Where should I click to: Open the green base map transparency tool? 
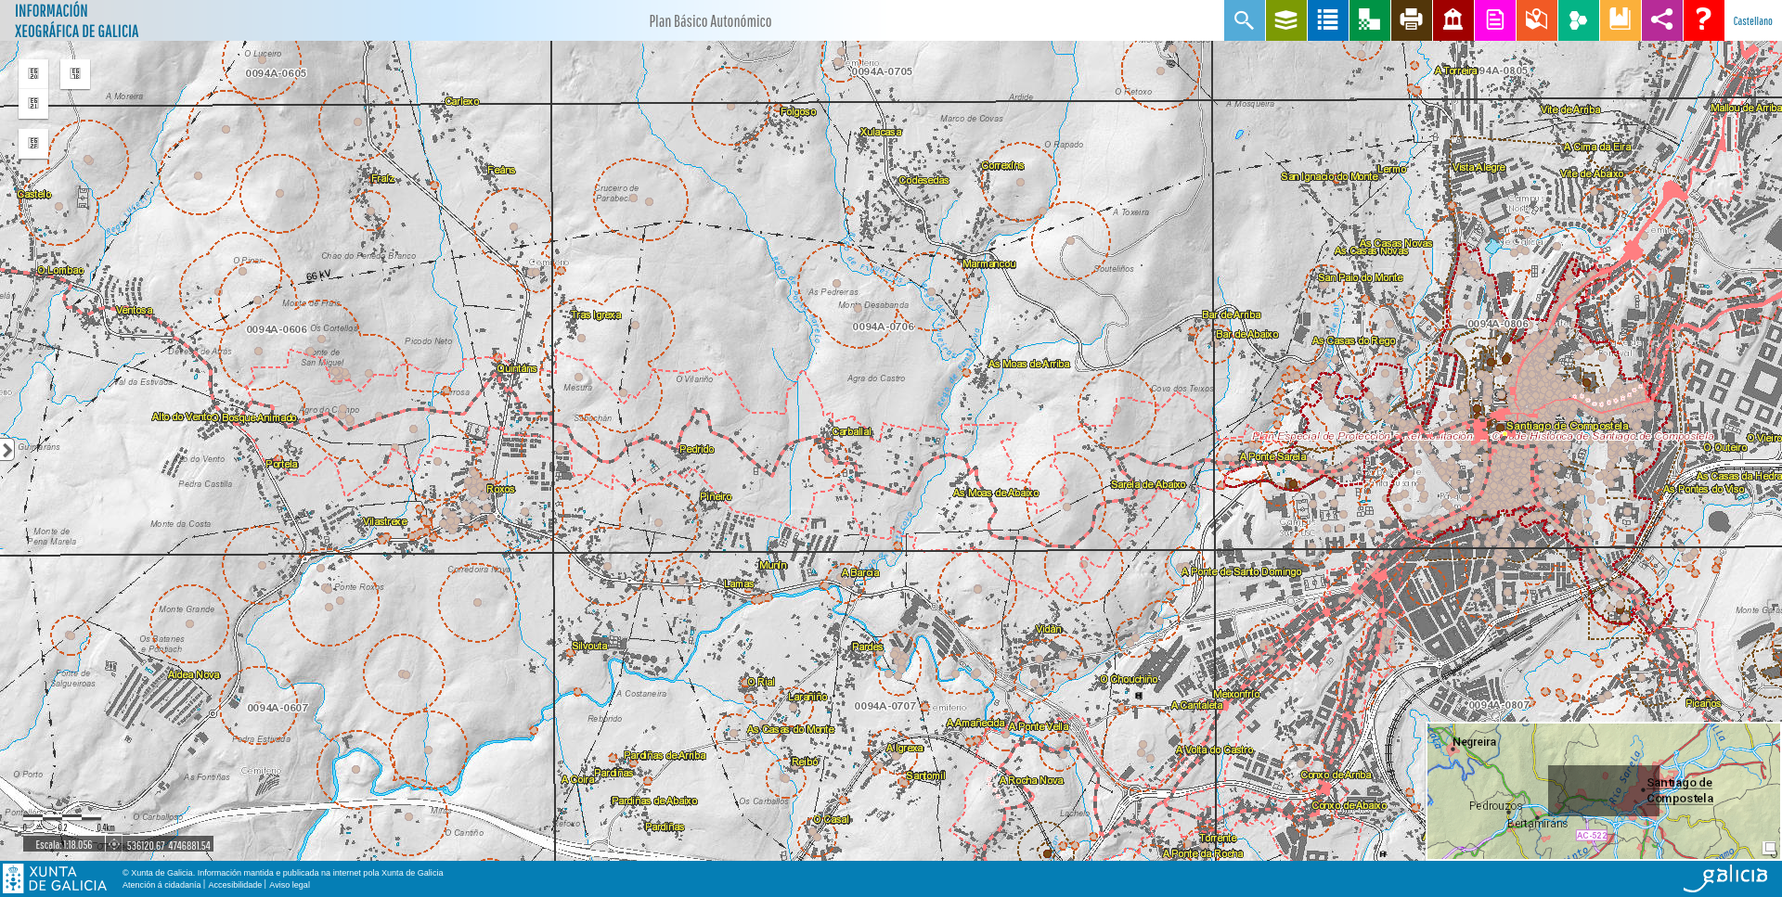tap(1369, 20)
